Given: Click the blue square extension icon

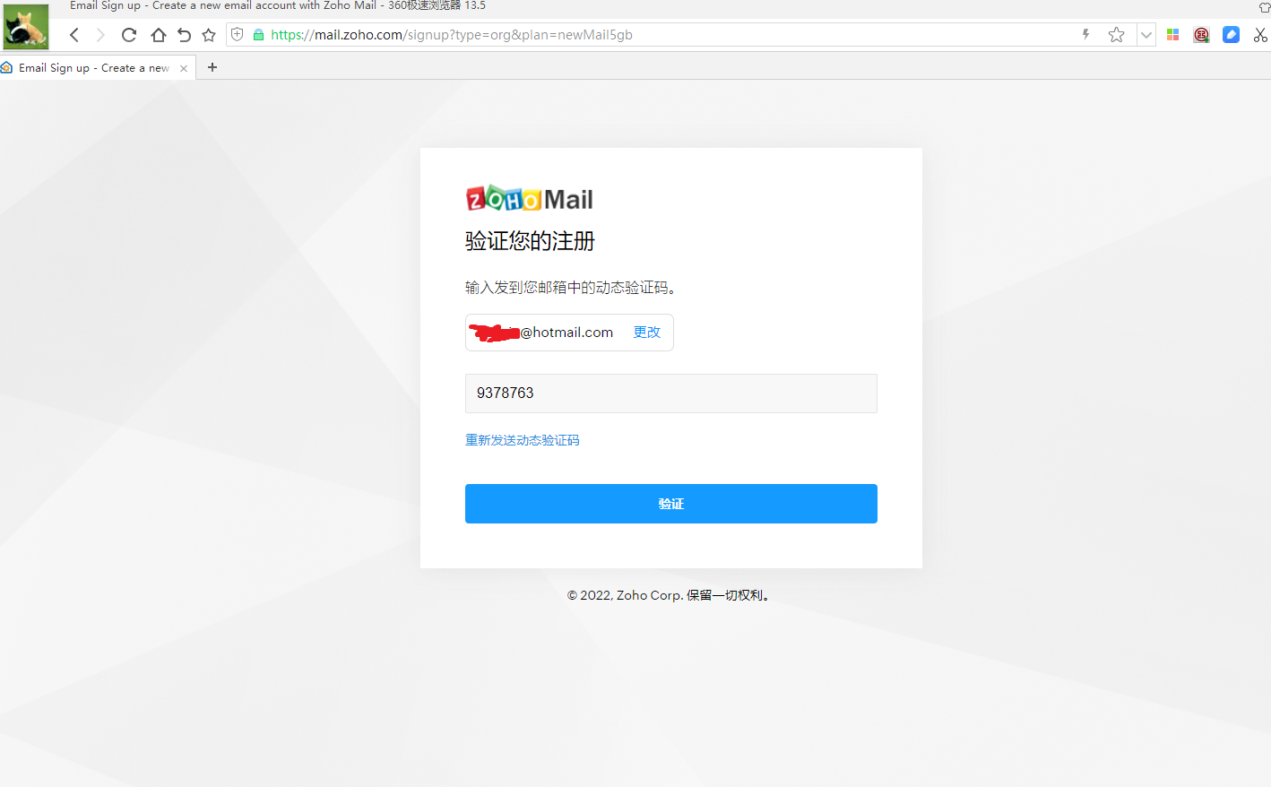Looking at the screenshot, I should (1231, 34).
